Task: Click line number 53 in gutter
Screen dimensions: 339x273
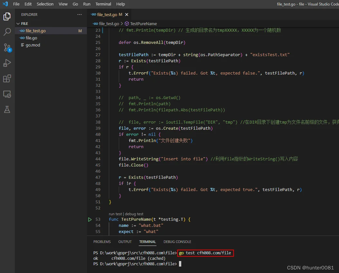Action: [x=98, y=219]
